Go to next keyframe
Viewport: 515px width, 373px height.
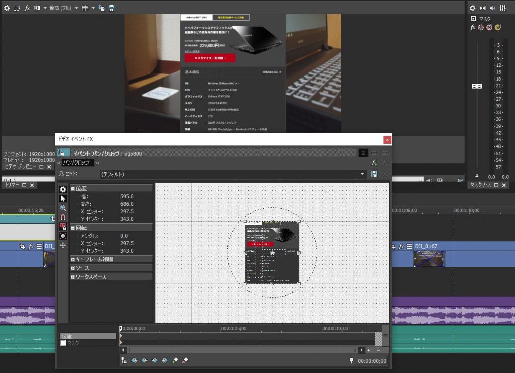pyautogui.click(x=154, y=360)
